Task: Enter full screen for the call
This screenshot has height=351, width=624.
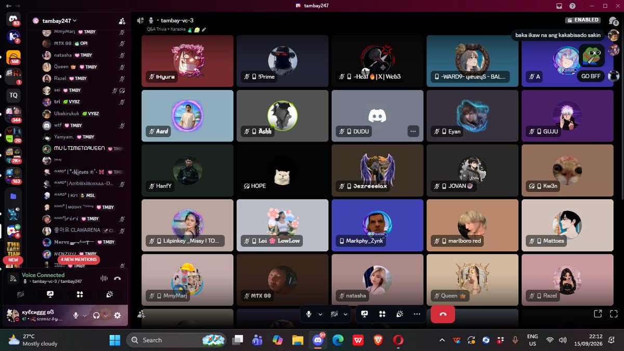Action: [613, 314]
